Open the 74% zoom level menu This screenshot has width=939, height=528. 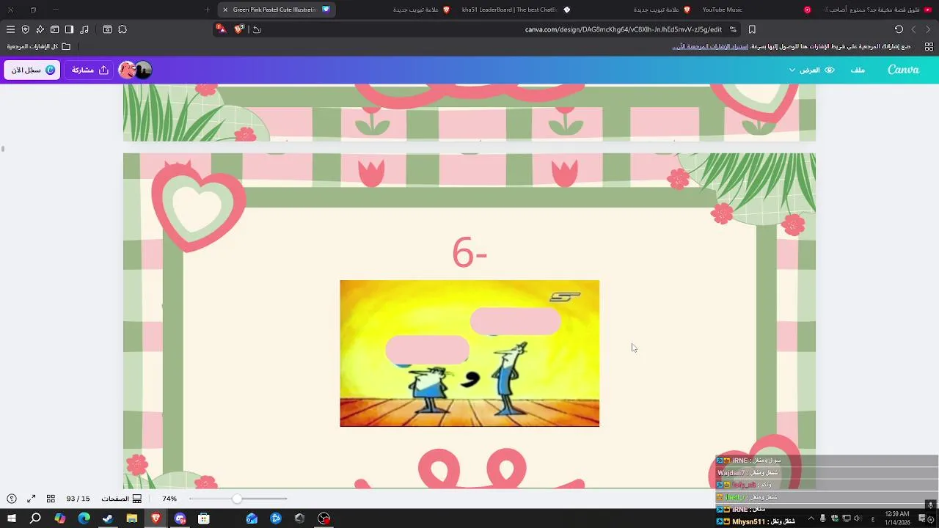tap(169, 499)
